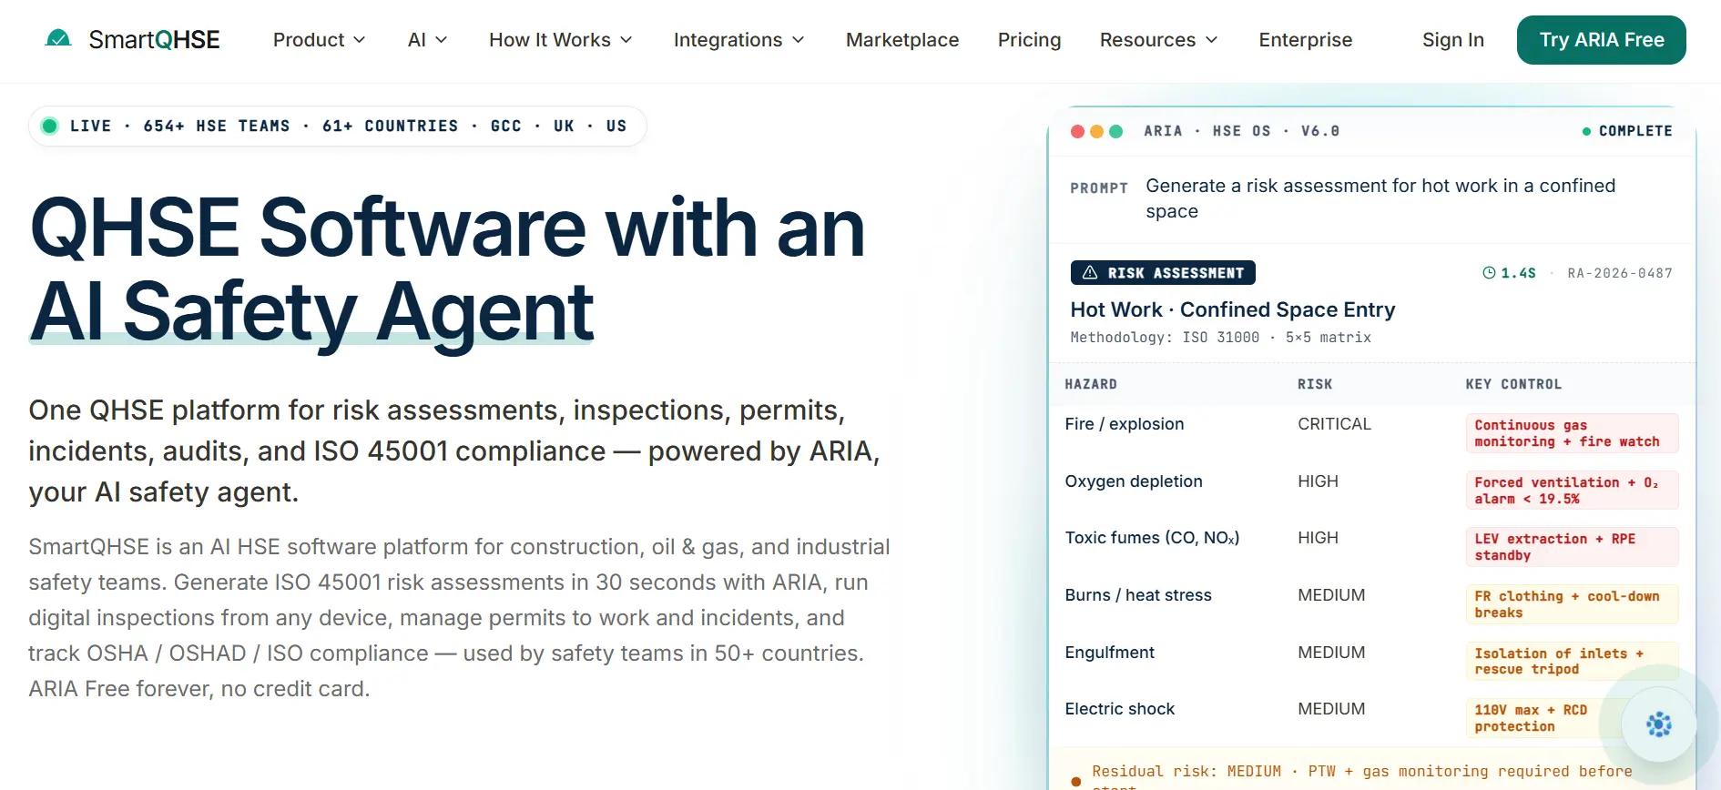Click the Try ARIA Free button

pyautogui.click(x=1601, y=40)
